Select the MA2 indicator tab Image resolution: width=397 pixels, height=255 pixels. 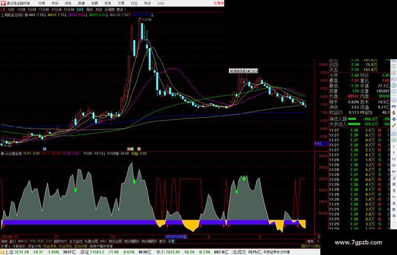tap(103, 241)
